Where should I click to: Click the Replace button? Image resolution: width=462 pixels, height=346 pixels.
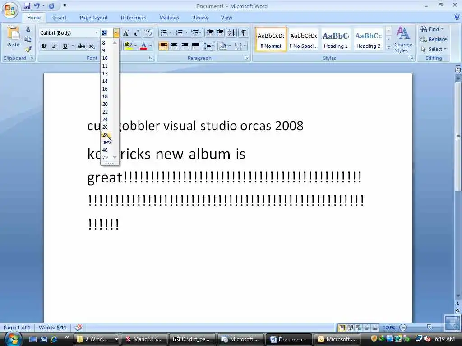coord(433,39)
